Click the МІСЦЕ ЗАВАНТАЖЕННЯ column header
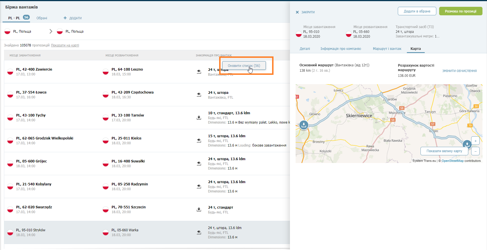487x250 pixels. pos(25,56)
